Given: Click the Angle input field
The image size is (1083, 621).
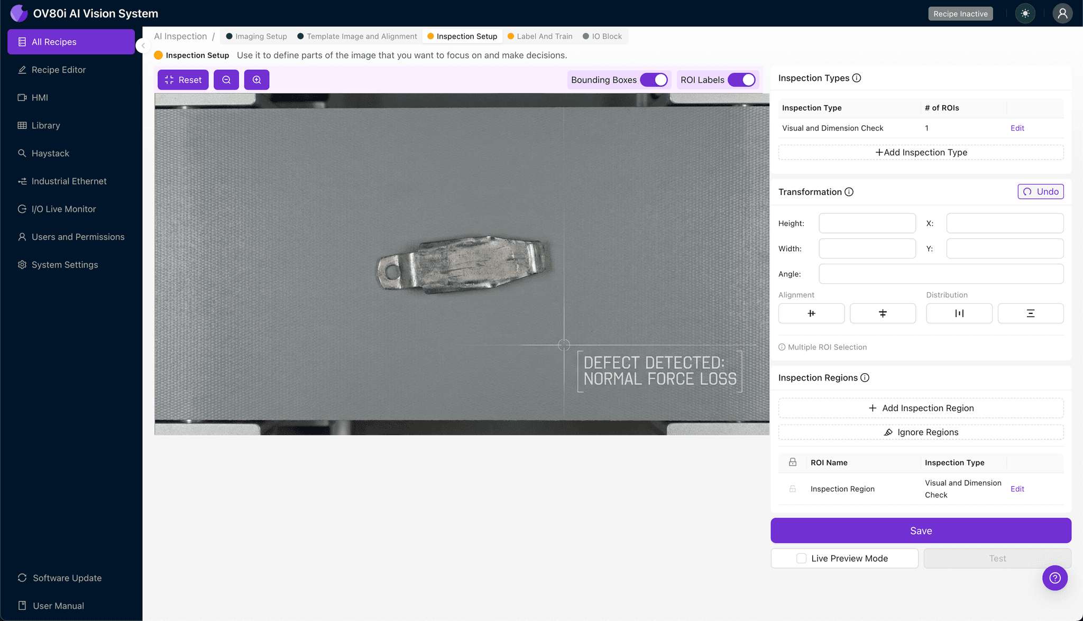Looking at the screenshot, I should [x=941, y=274].
